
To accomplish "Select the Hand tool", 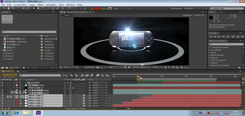I will 8,8.
